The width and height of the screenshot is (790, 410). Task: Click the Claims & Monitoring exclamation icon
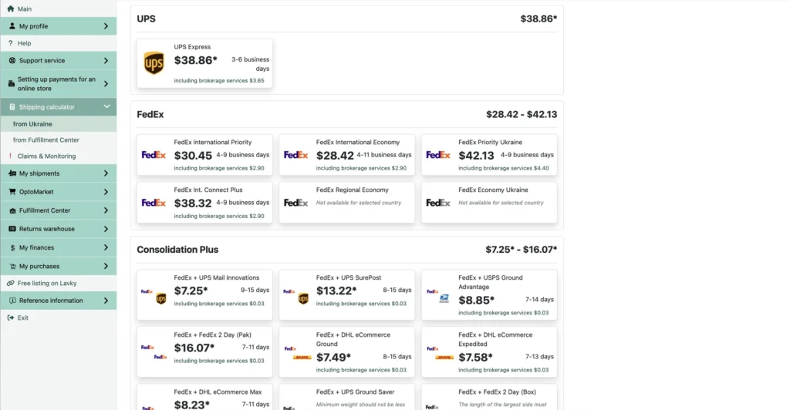[10, 156]
